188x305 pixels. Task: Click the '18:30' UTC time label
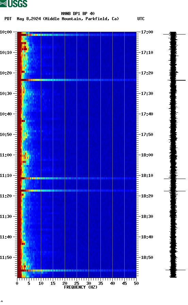pyautogui.click(x=147, y=217)
